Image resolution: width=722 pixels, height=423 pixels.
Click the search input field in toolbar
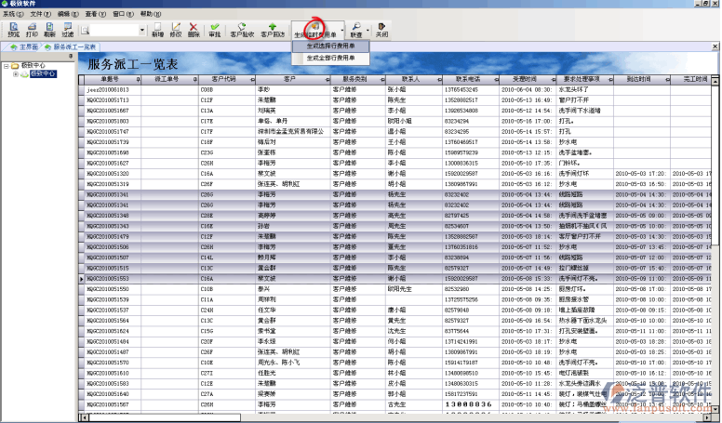tap(114, 30)
